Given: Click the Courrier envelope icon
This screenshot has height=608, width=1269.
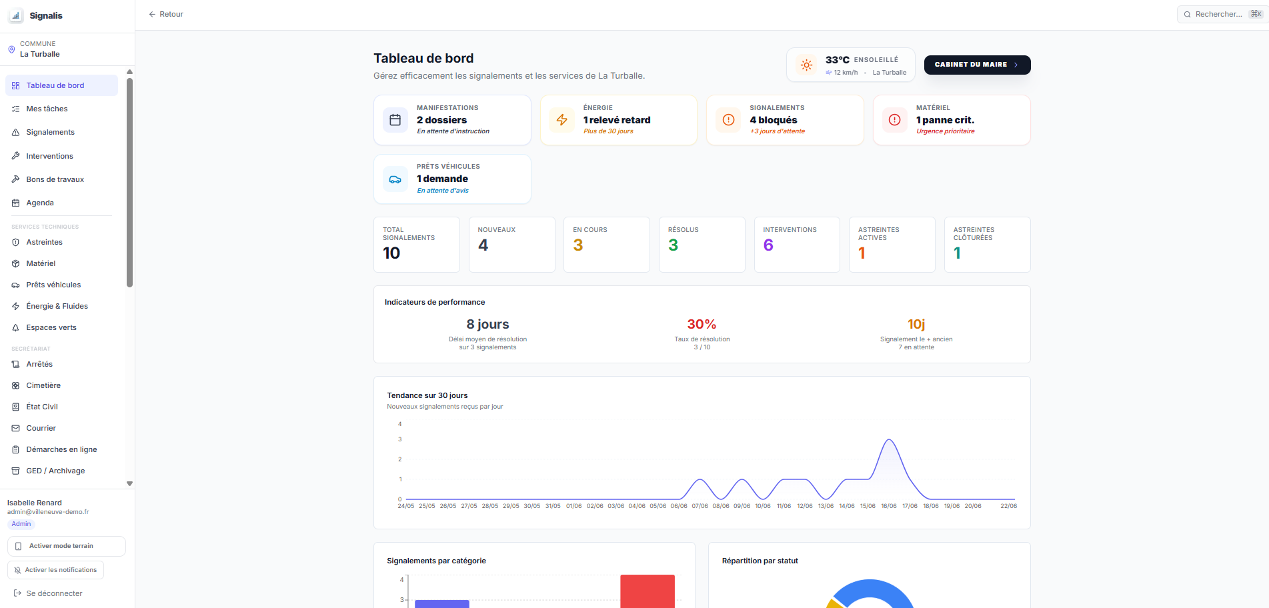Looking at the screenshot, I should click(x=15, y=428).
